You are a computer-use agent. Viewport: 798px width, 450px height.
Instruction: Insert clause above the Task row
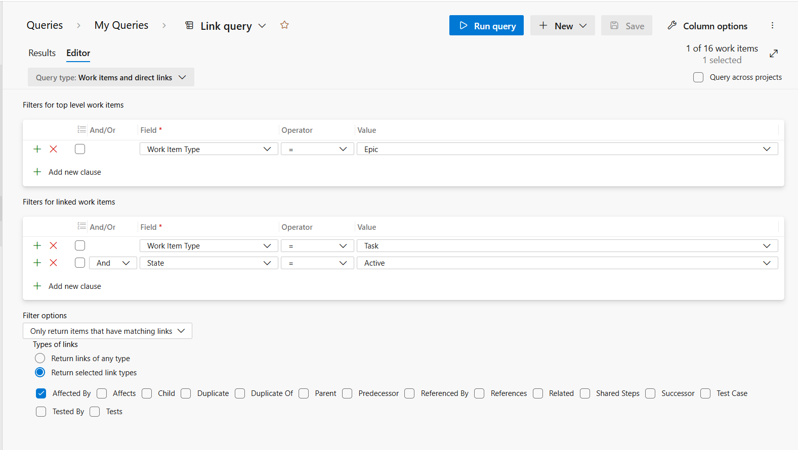37,245
